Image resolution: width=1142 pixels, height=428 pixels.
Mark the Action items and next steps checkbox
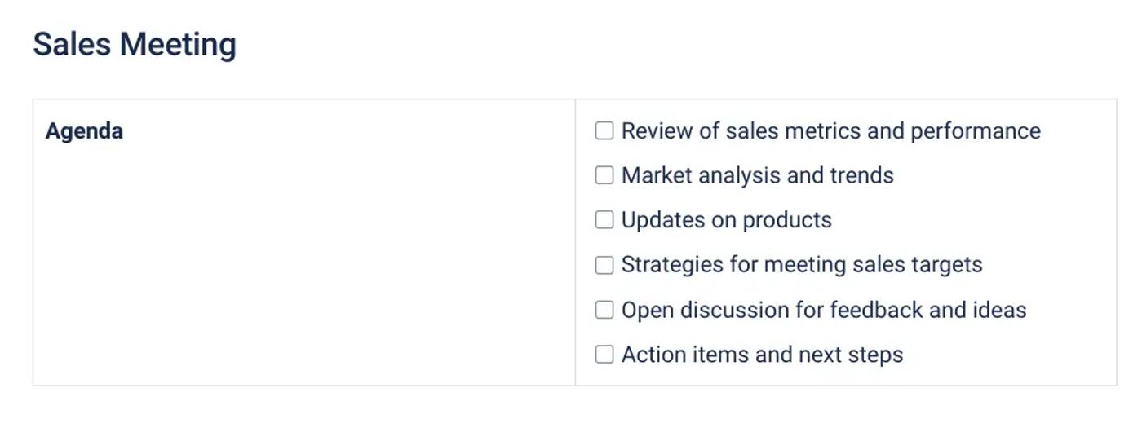[x=604, y=355]
